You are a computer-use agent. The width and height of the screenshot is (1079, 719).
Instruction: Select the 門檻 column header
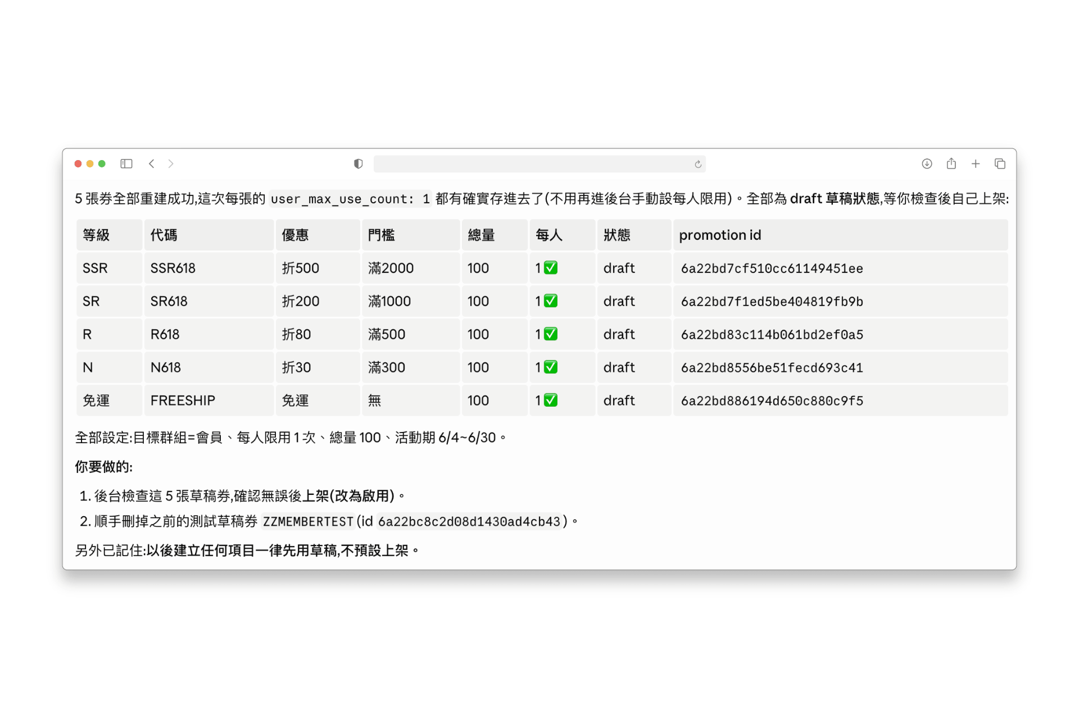(x=411, y=235)
